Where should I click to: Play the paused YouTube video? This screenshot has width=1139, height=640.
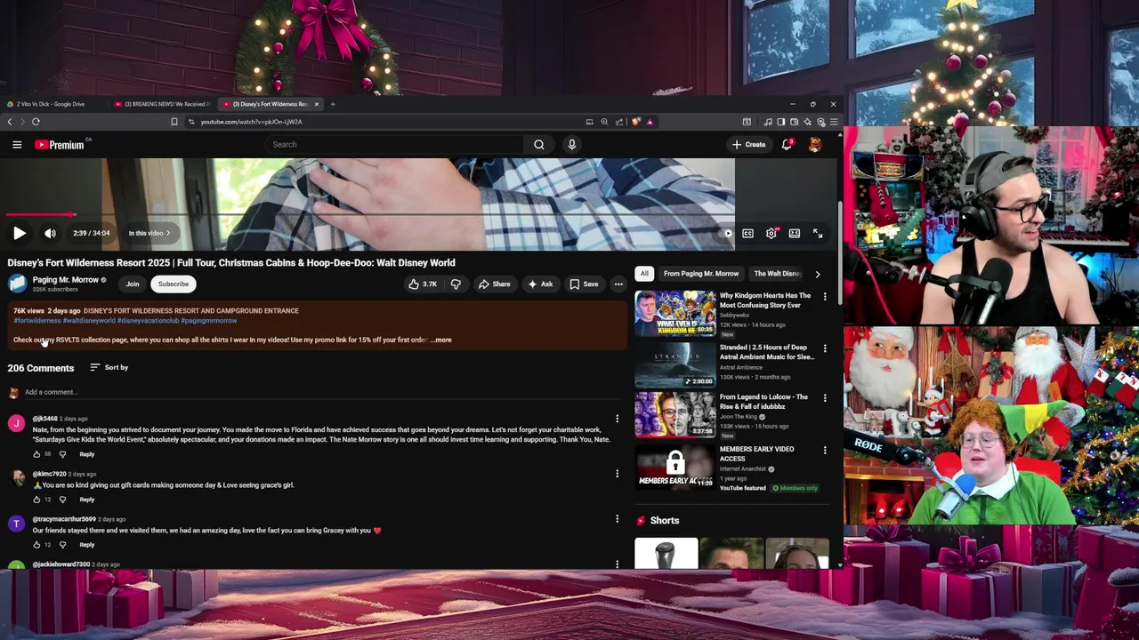coord(20,233)
